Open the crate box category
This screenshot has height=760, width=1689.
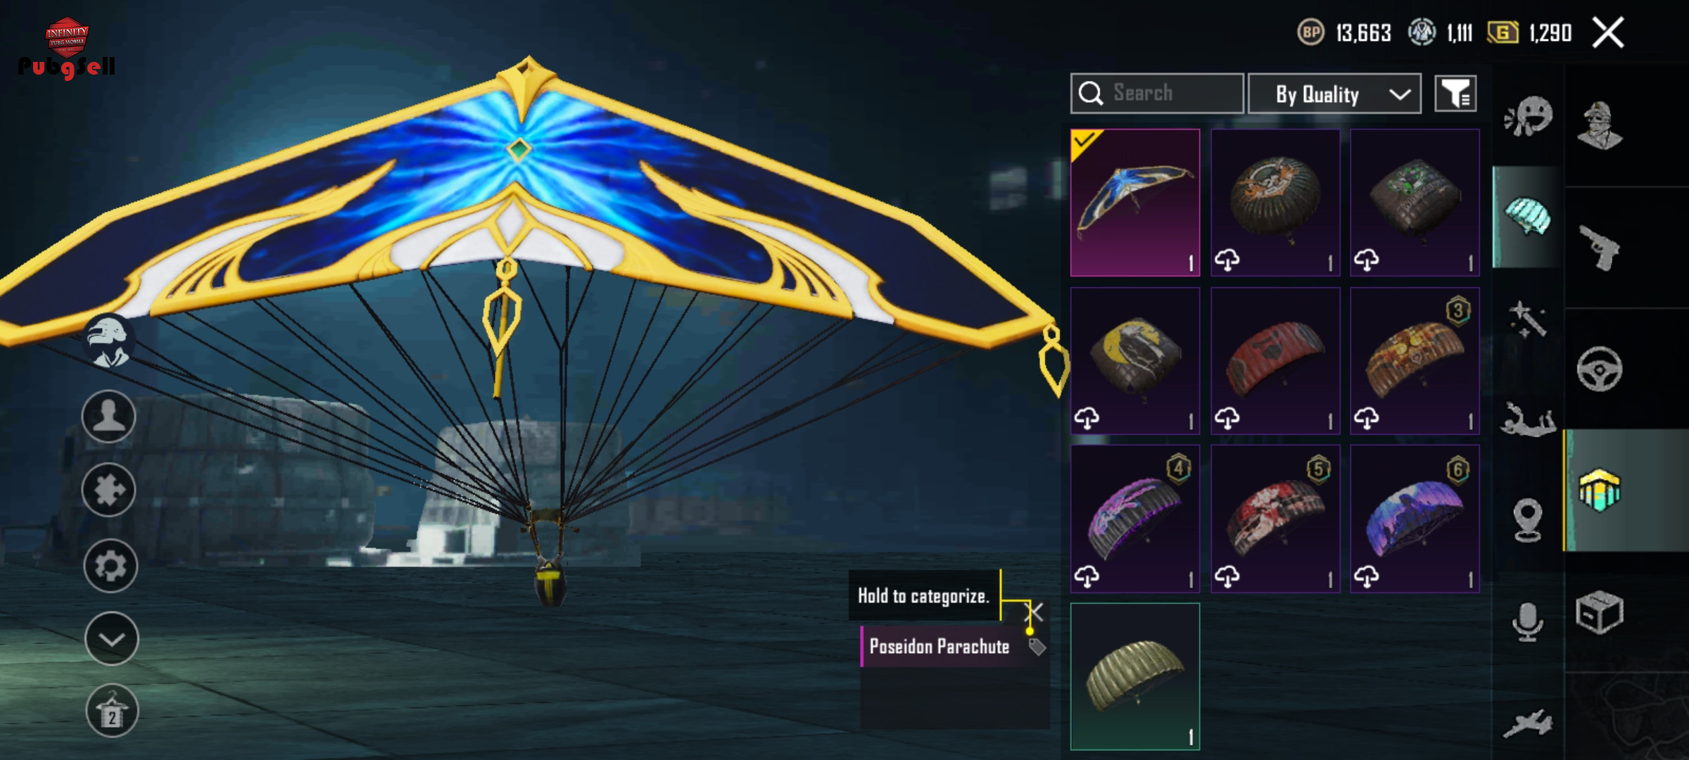click(x=1600, y=612)
